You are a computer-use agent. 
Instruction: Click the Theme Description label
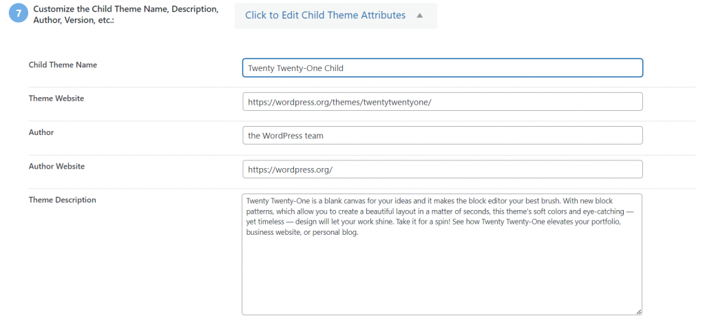point(62,200)
